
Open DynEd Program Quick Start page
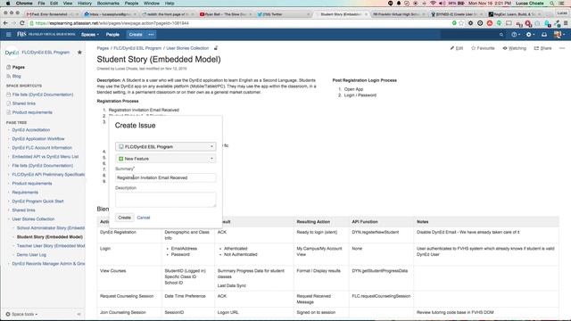coord(37,202)
